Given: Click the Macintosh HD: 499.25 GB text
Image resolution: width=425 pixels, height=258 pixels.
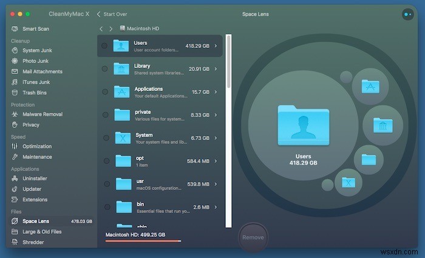Looking at the screenshot, I should click(x=135, y=234).
